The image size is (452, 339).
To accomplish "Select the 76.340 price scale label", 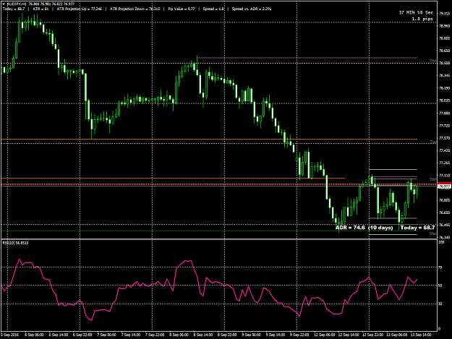I will coord(445,237).
